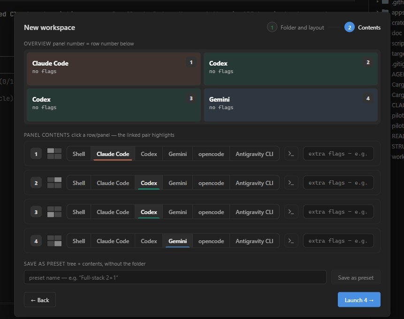Select Shell for panel 1
Viewport: 404px width, 319px height.
click(78, 154)
